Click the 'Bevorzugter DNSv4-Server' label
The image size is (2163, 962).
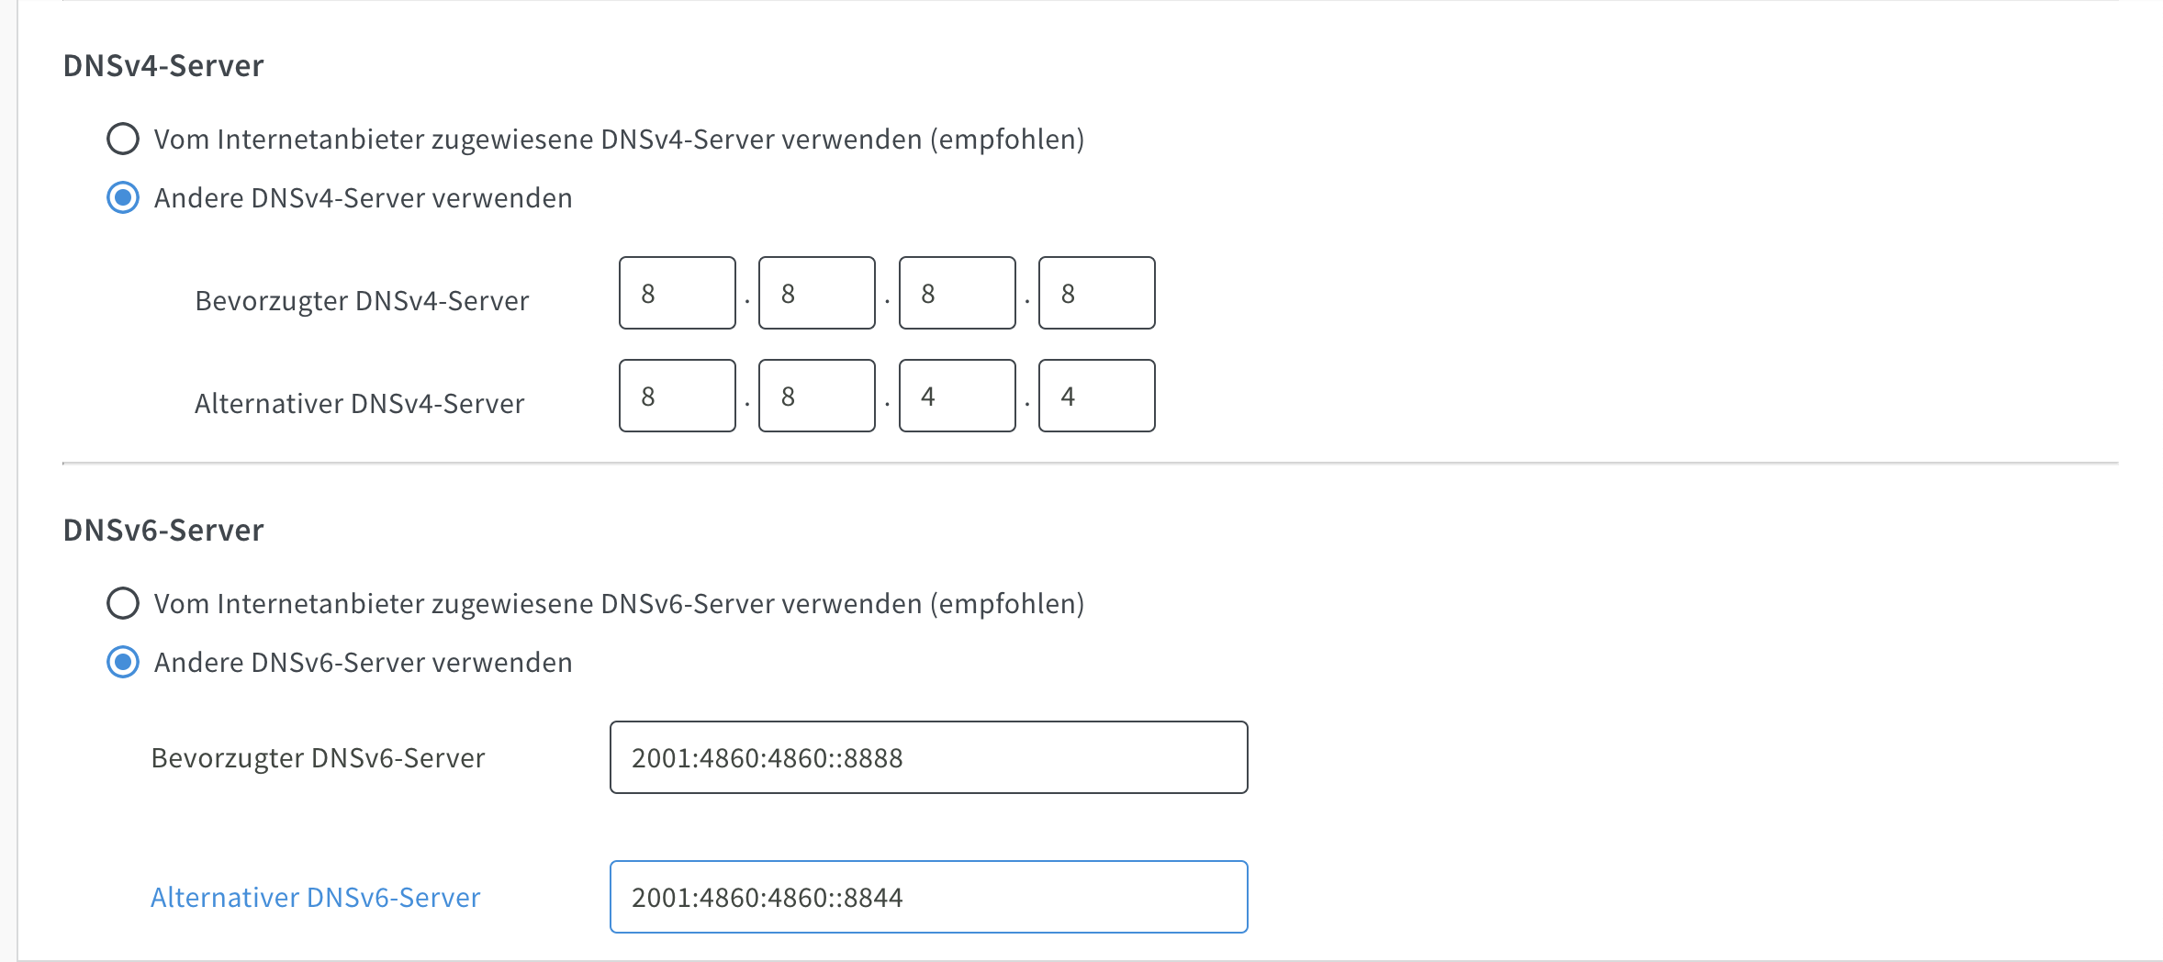coord(362,301)
